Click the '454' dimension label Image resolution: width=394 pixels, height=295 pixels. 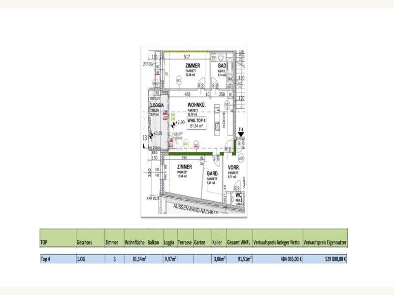point(184,158)
